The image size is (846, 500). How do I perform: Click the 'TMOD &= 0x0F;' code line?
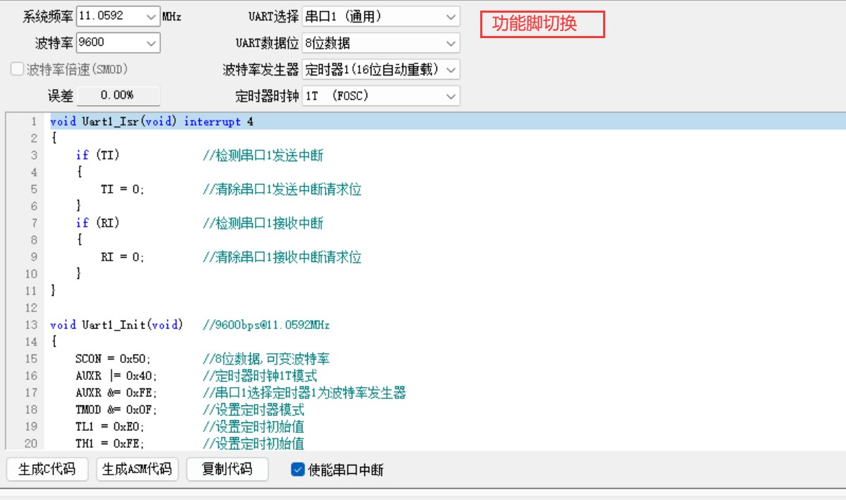point(116,410)
